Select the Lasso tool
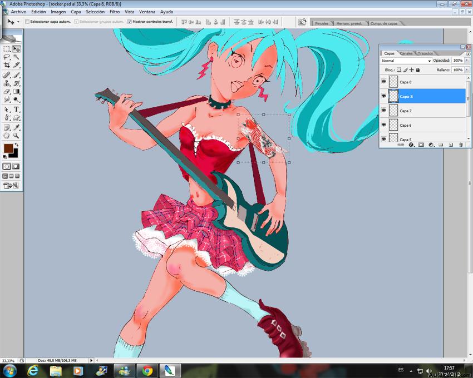The image size is (473, 378). [x=7, y=57]
